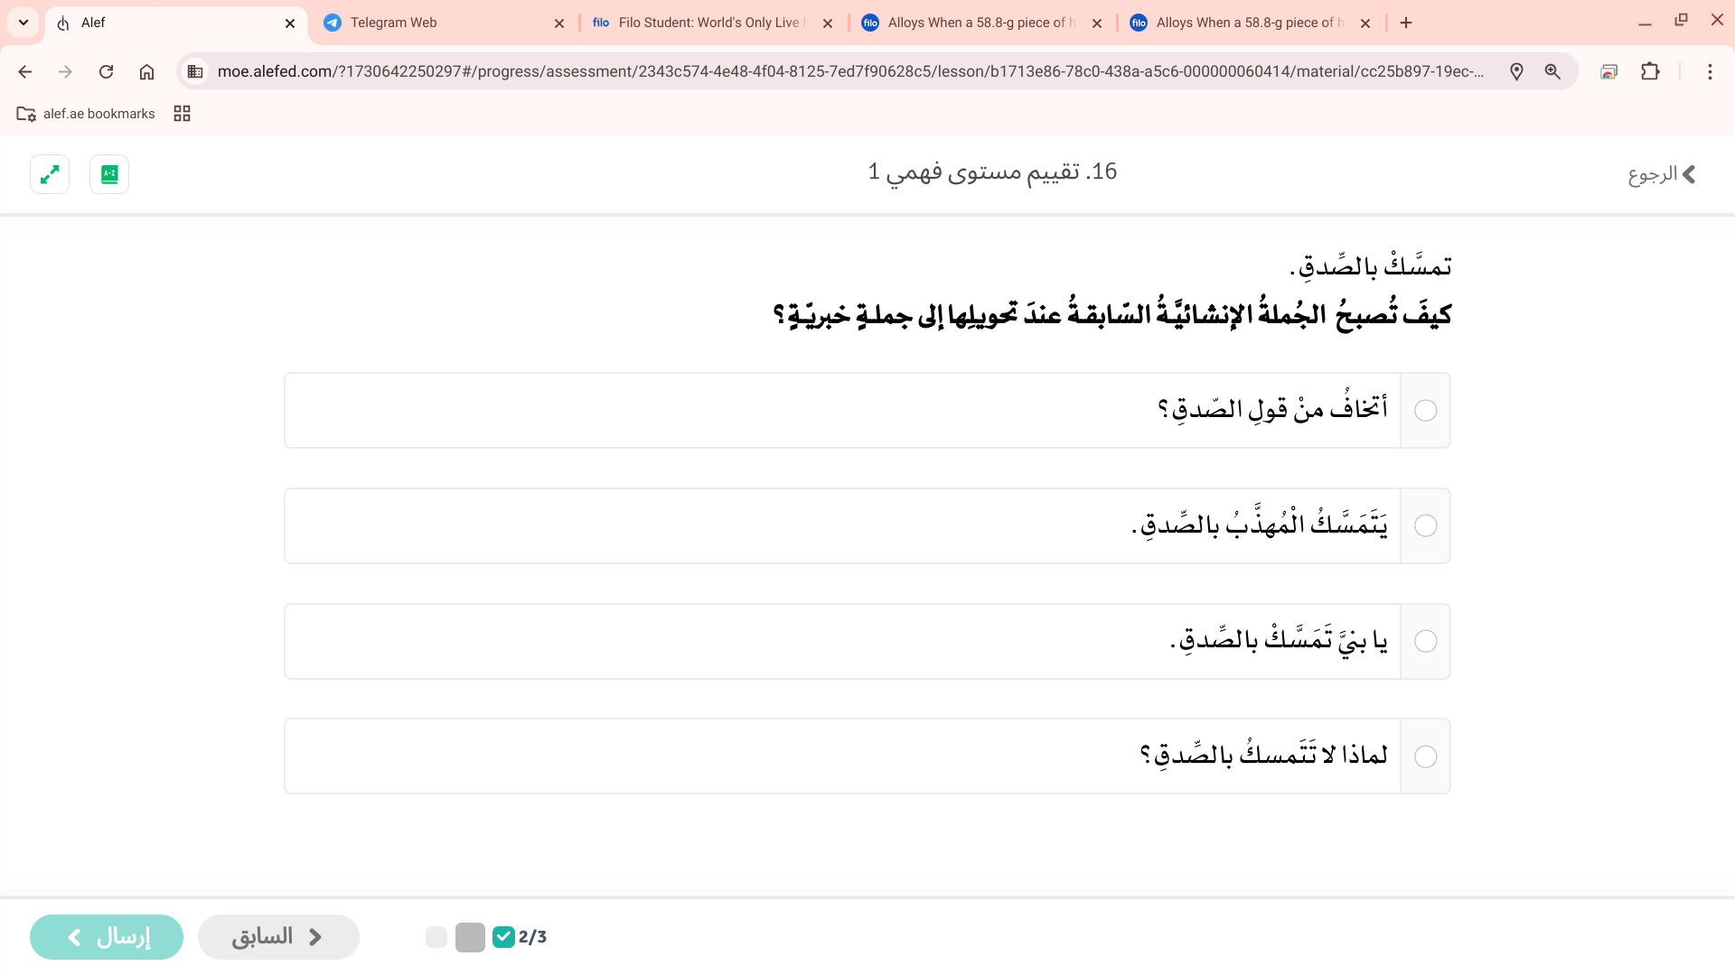Select radio option لماذا لا تتمسك بالصدق
Image resolution: width=1735 pixels, height=975 pixels.
pyautogui.click(x=1425, y=757)
